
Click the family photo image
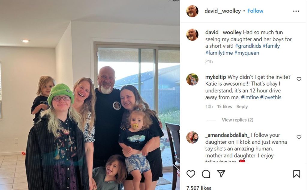tap(90, 95)
